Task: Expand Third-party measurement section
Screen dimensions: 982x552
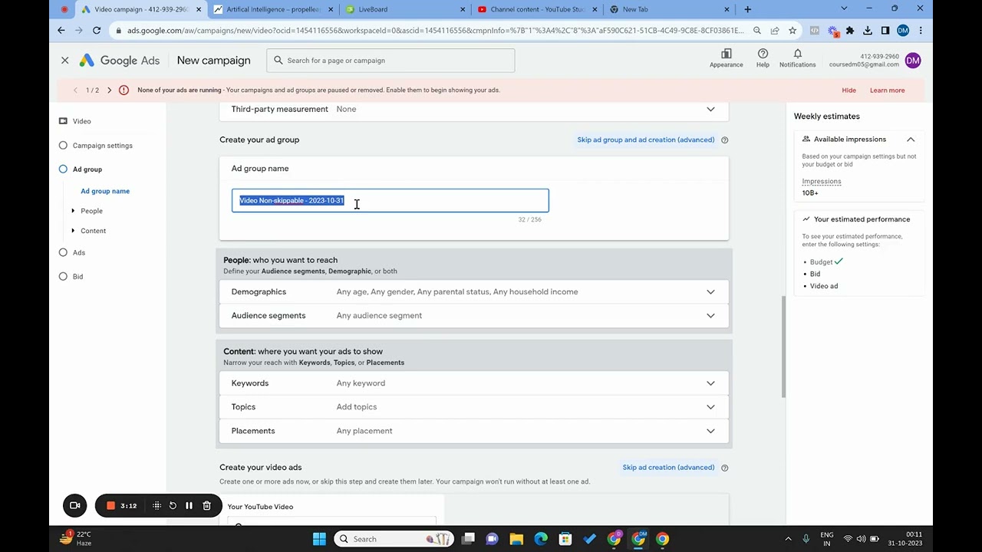Action: coord(710,110)
